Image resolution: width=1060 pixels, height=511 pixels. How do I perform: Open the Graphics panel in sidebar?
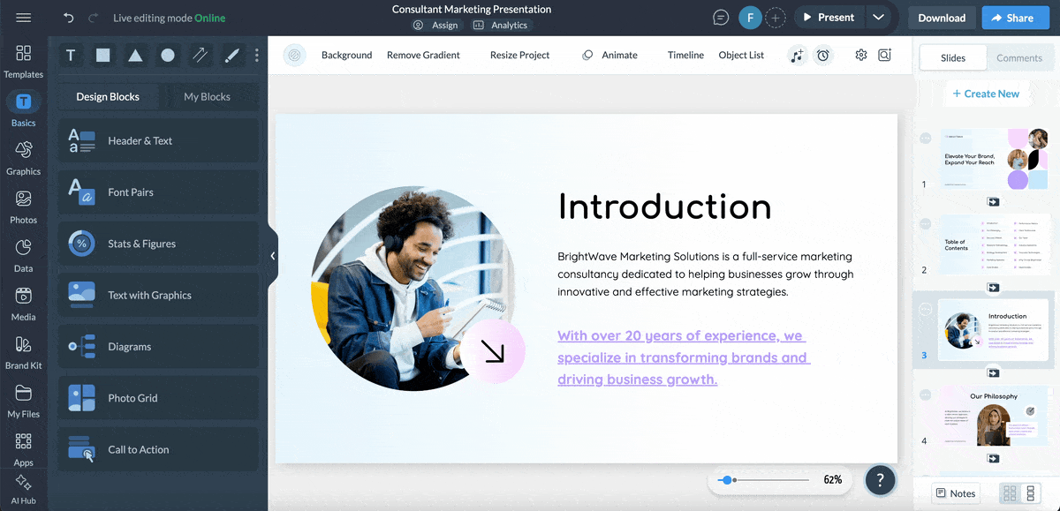[23, 159]
